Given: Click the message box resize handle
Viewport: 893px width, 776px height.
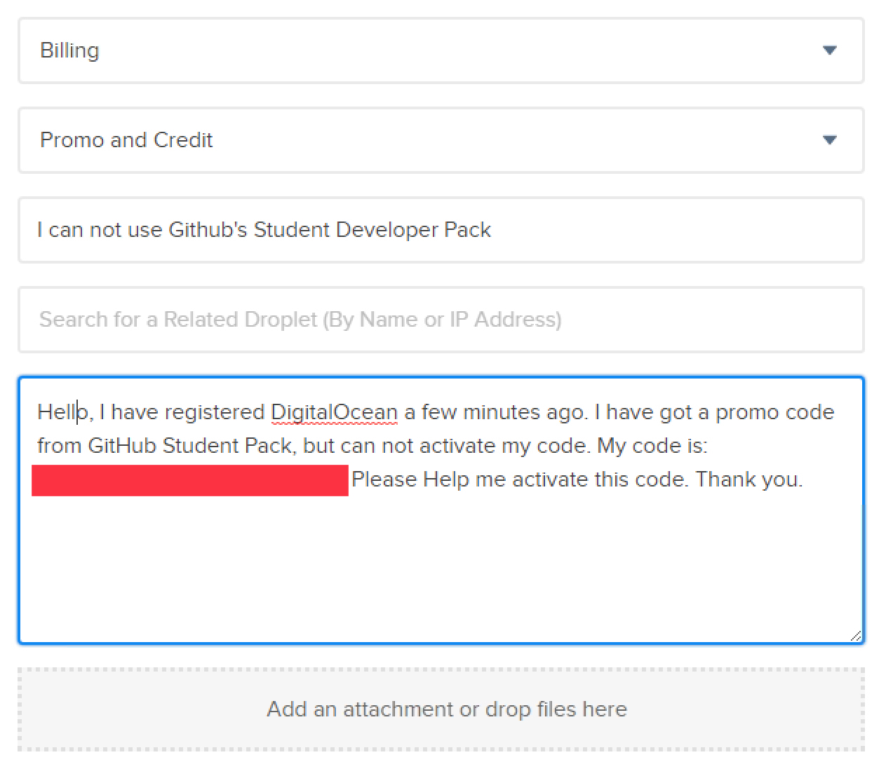Looking at the screenshot, I should pyautogui.click(x=855, y=636).
